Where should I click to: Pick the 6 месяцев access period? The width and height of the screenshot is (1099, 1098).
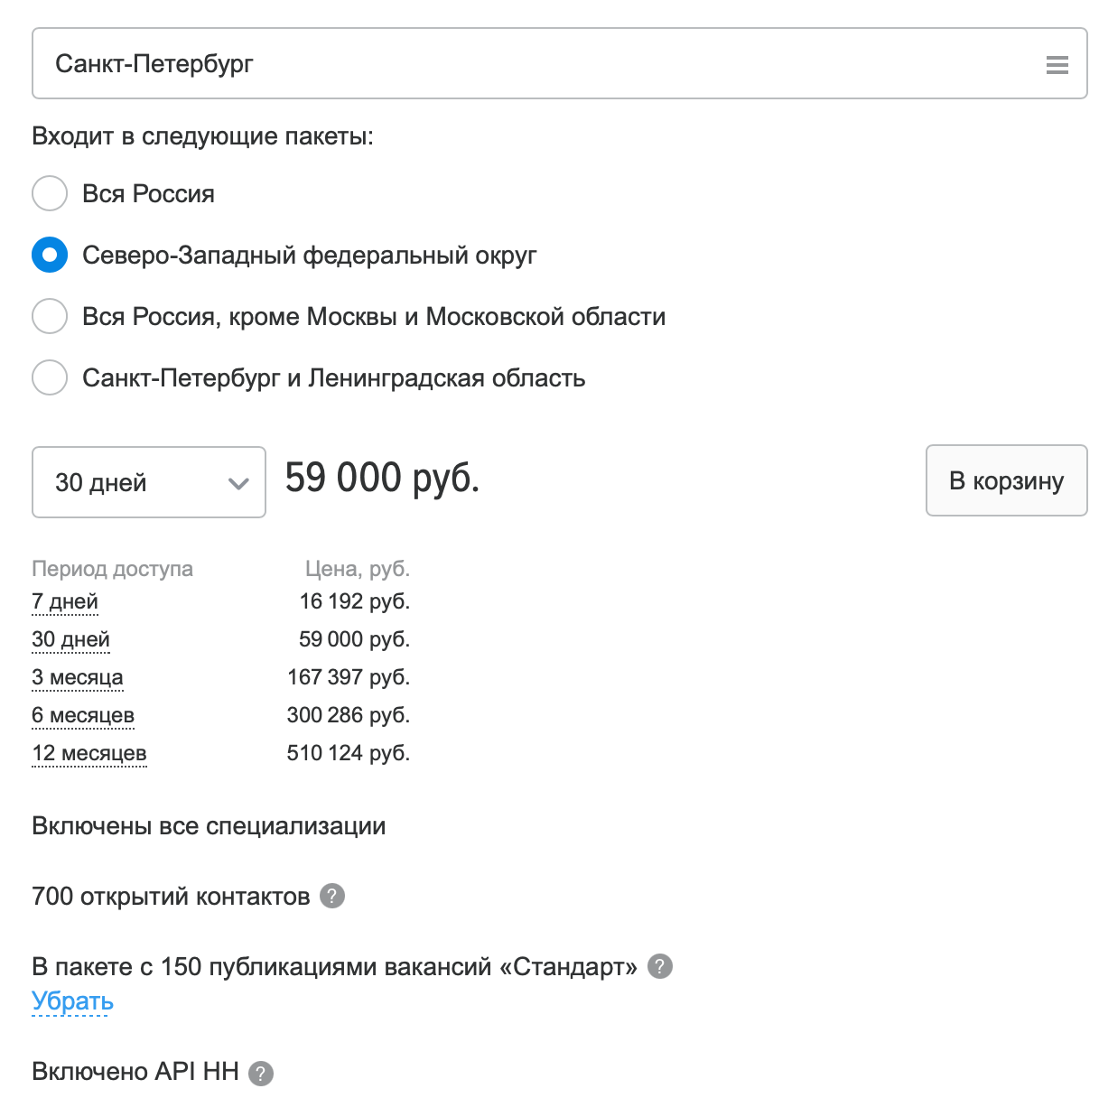(83, 715)
